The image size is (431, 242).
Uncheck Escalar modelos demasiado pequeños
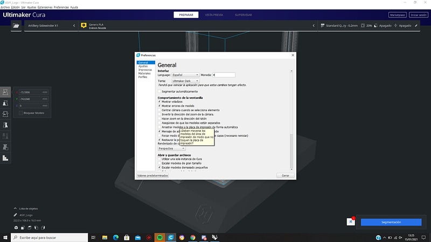159,167
